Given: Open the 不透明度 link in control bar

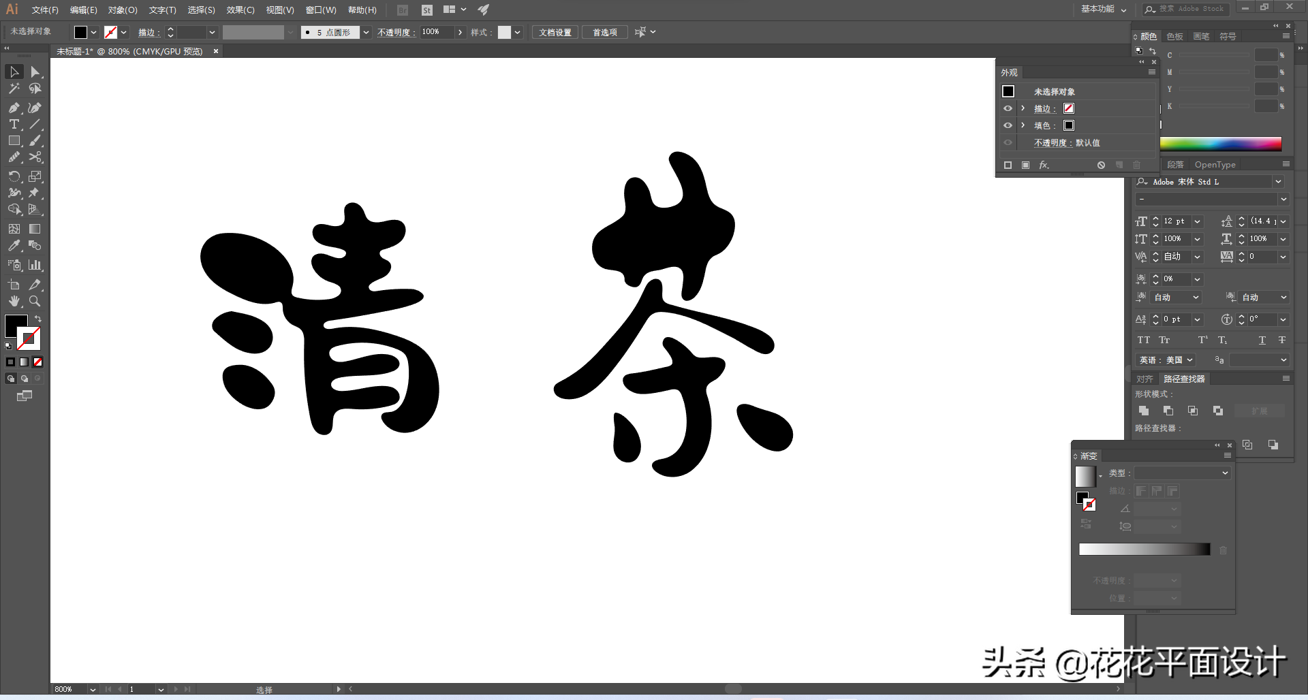Looking at the screenshot, I should click(396, 32).
